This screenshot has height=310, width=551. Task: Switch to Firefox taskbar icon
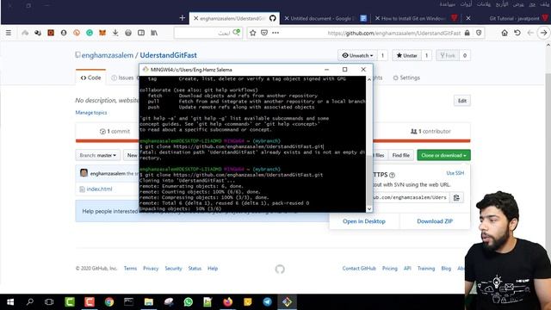click(x=227, y=302)
